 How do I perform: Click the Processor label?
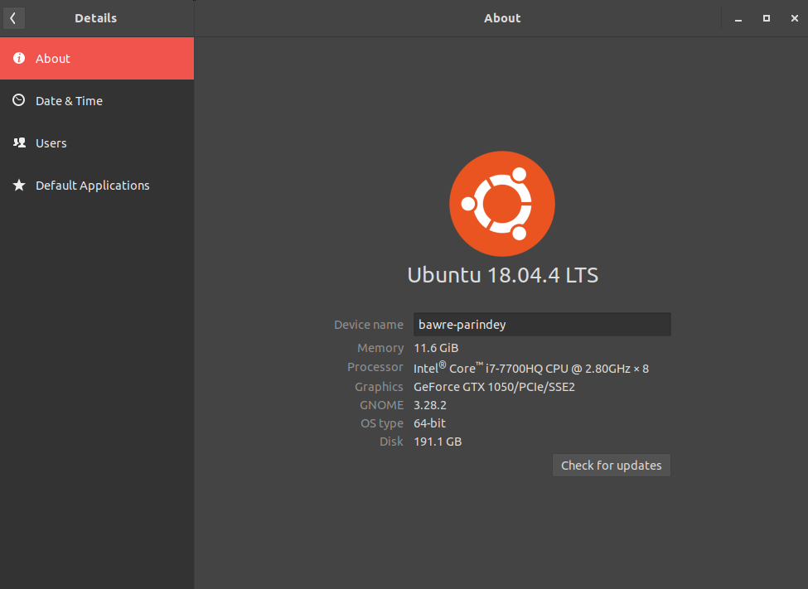tap(375, 367)
